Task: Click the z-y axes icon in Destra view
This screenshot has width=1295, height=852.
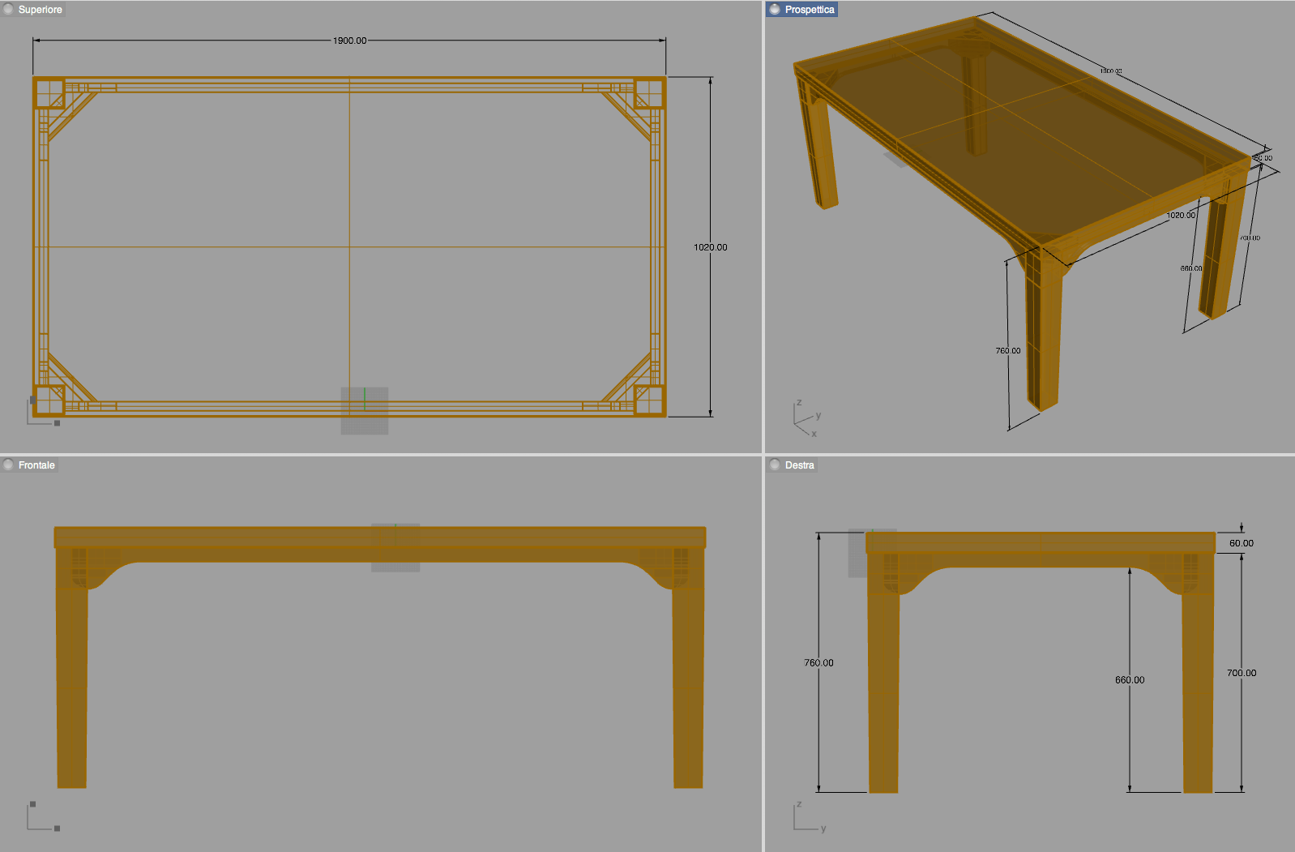Action: [810, 817]
